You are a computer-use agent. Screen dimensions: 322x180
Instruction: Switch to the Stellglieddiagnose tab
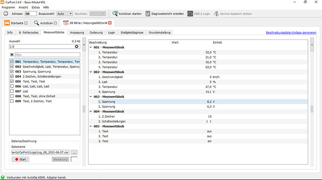(x=132, y=33)
